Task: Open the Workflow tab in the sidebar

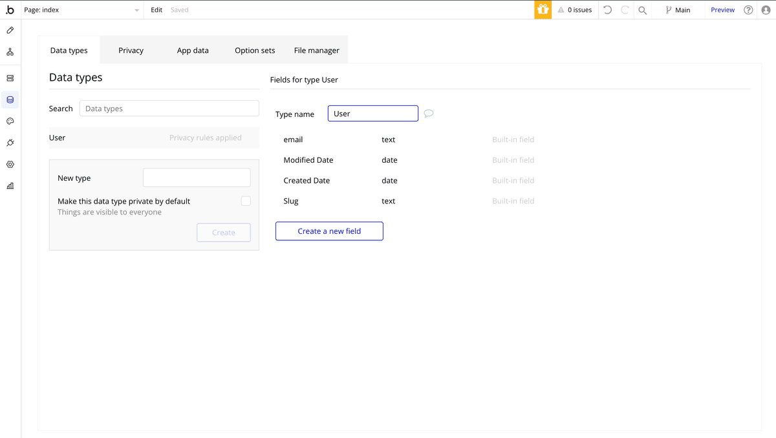Action: [10, 52]
